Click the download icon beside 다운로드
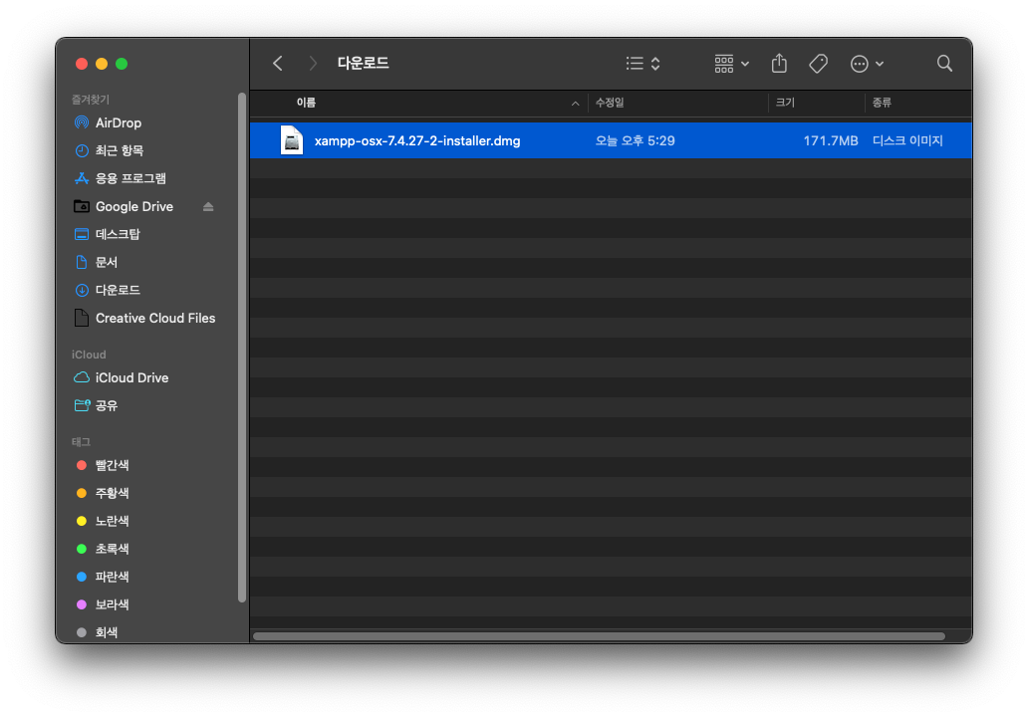1028x717 pixels. pyautogui.click(x=82, y=290)
